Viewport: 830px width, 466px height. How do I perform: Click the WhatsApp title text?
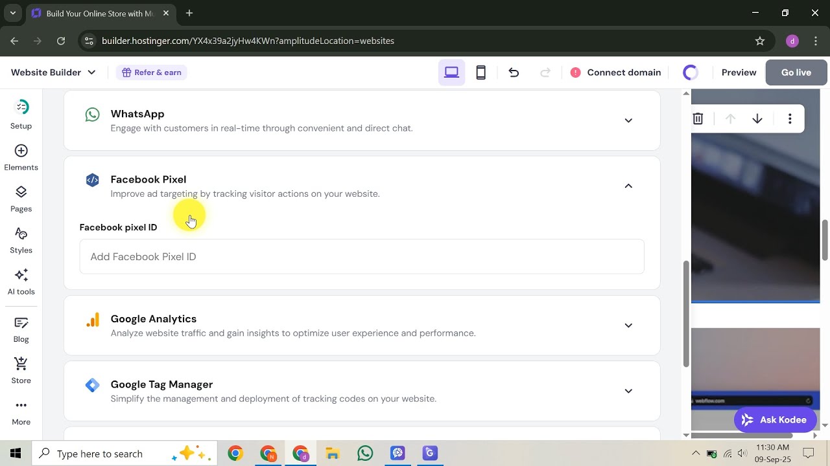point(137,114)
